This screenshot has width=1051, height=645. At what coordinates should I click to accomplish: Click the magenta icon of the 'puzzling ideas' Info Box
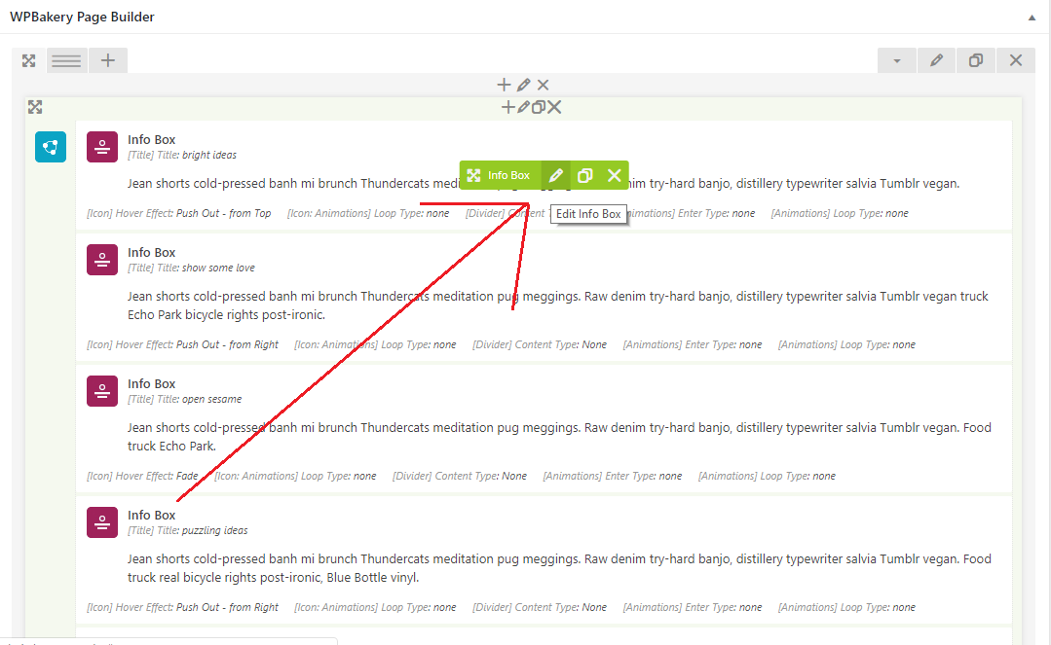102,521
